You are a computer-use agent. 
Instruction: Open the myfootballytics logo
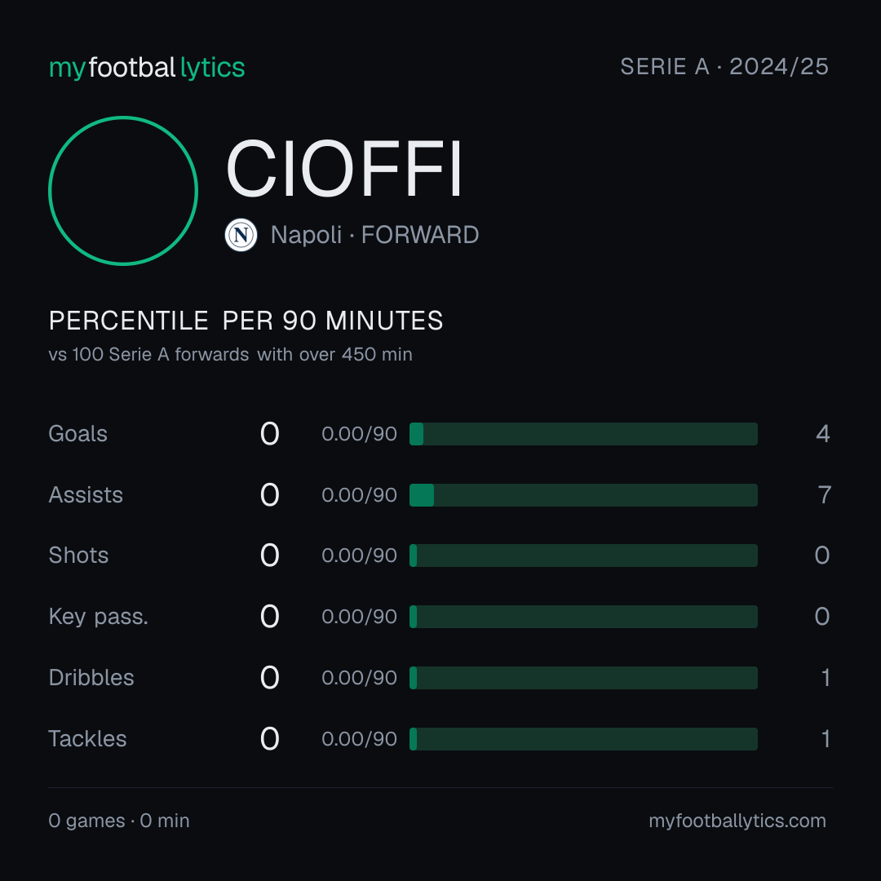(147, 68)
